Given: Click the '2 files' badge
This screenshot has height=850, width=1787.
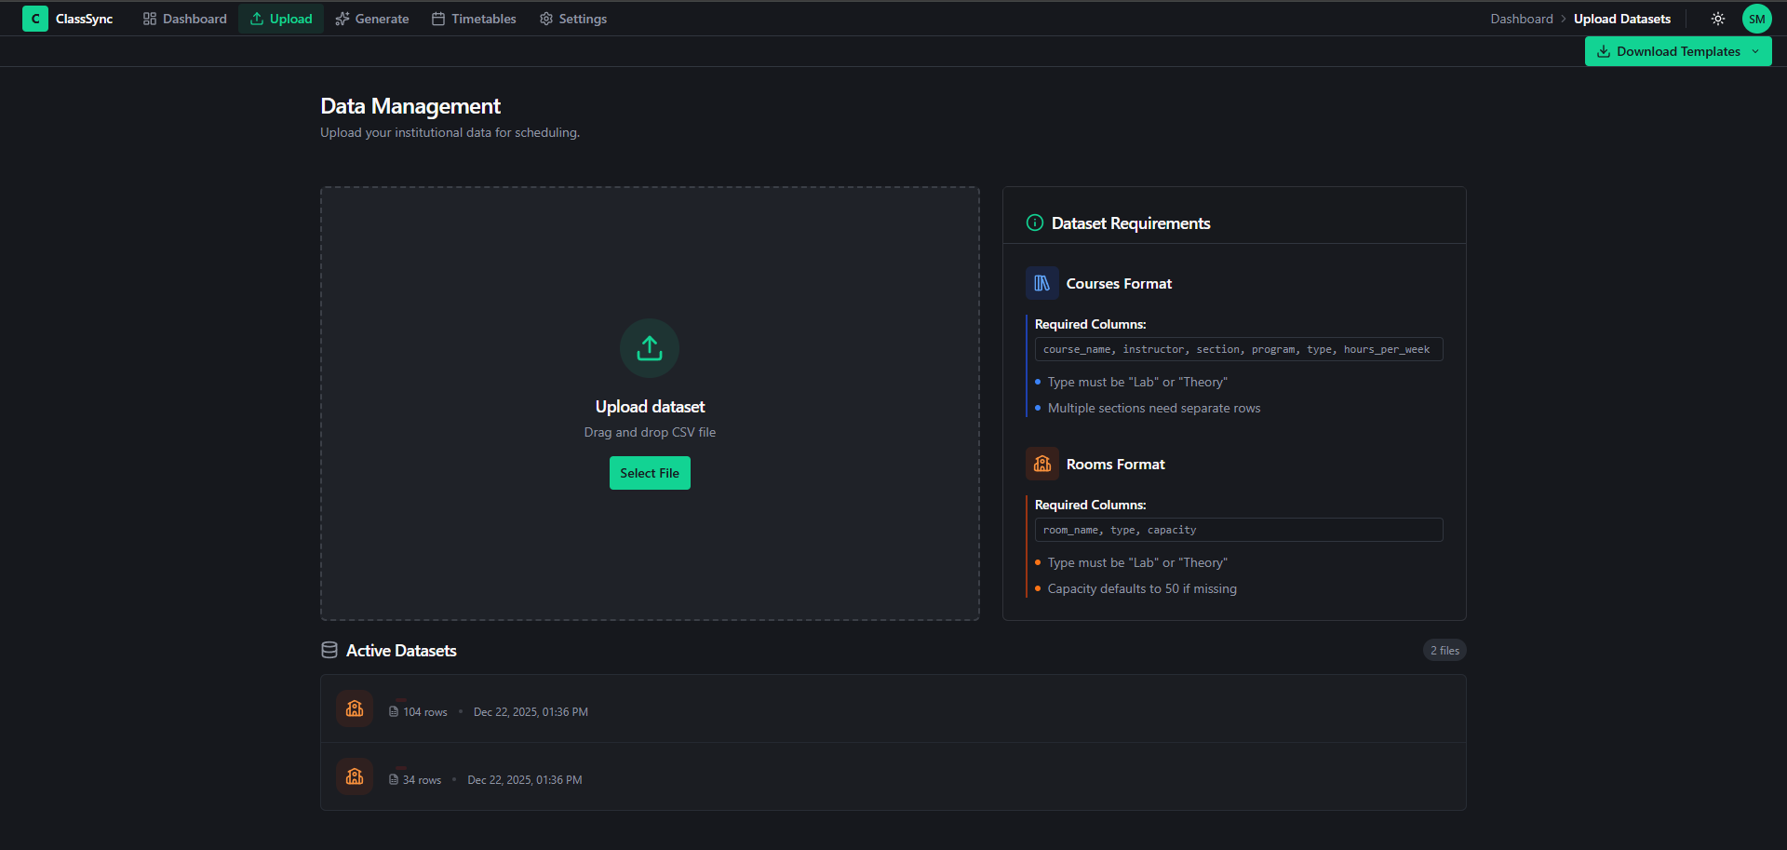Looking at the screenshot, I should pyautogui.click(x=1444, y=650).
